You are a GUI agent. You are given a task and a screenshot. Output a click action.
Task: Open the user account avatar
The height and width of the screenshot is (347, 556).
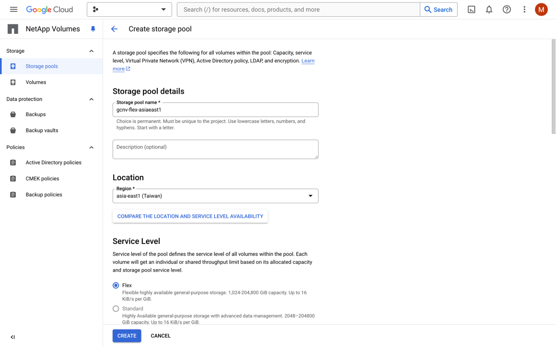(x=541, y=9)
